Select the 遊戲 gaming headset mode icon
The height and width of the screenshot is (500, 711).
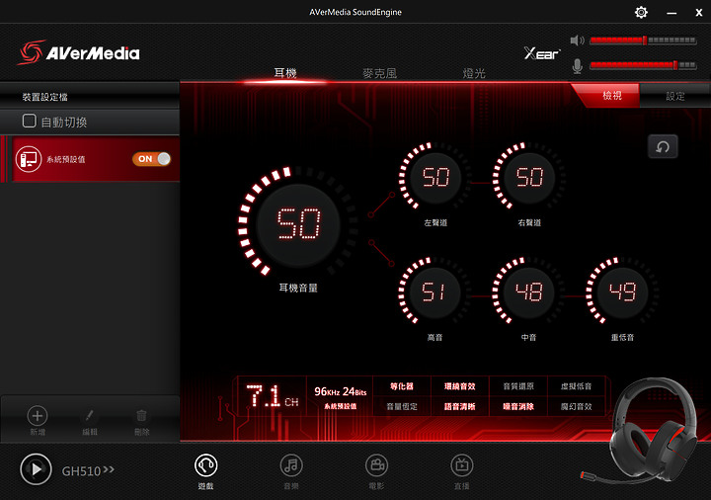(205, 465)
